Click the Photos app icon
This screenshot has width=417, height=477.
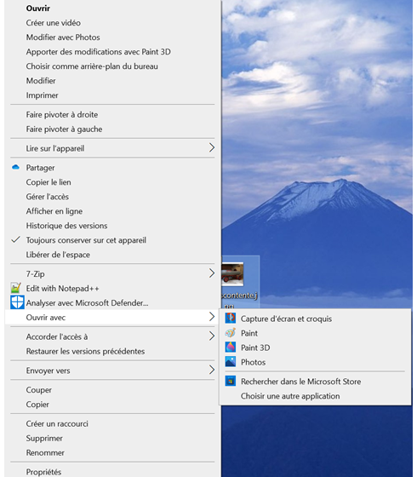(x=231, y=362)
